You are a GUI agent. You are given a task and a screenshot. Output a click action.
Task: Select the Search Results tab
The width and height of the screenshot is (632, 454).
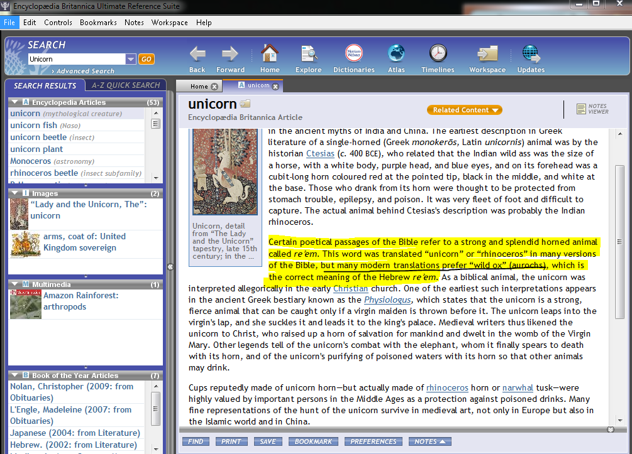tap(45, 85)
